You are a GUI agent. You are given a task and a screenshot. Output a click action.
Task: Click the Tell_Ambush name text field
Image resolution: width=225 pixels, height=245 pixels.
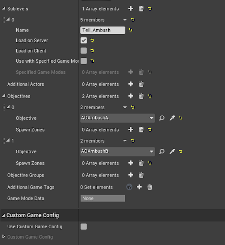(103, 30)
